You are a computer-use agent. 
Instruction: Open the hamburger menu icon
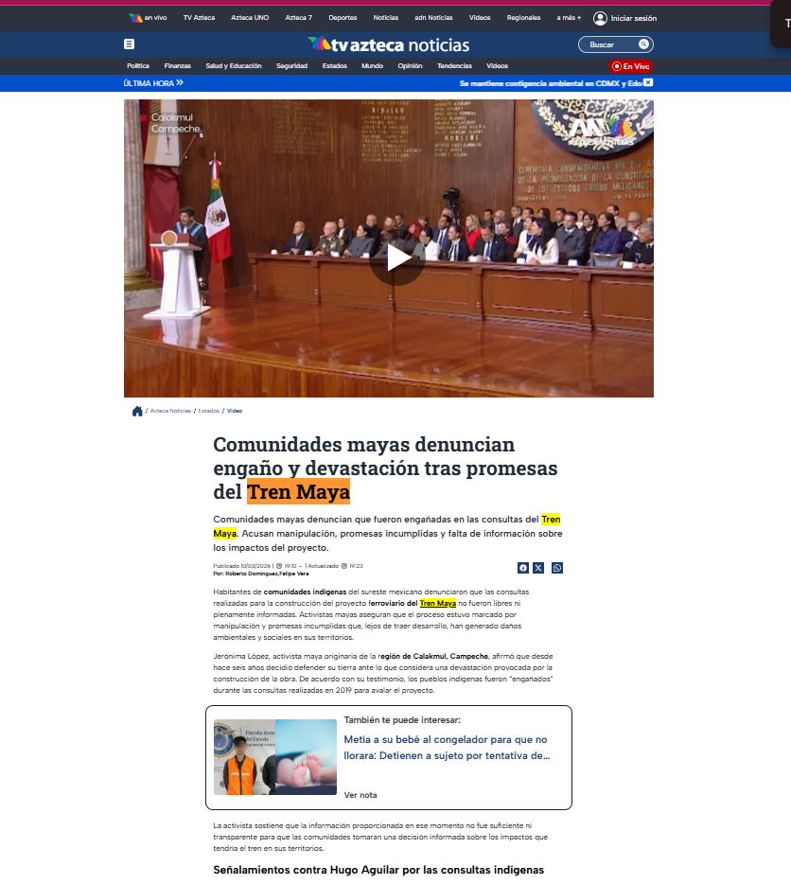[129, 44]
